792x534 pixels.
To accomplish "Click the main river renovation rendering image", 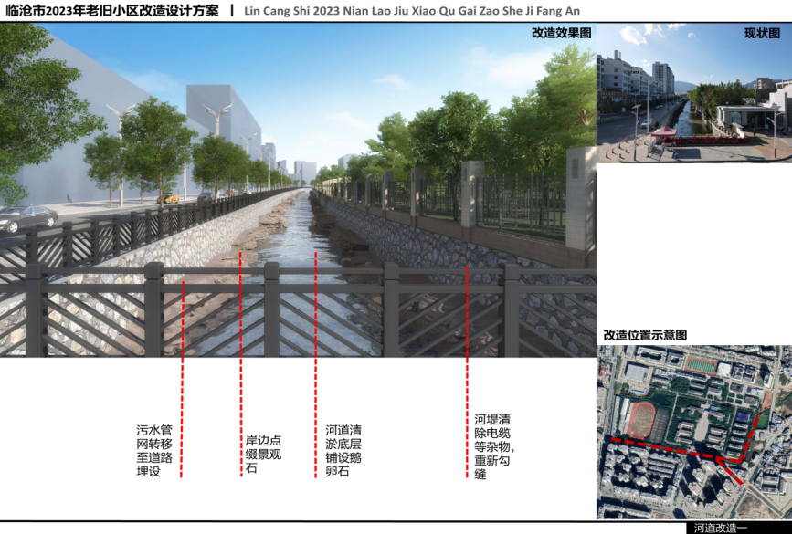I will (298, 190).
